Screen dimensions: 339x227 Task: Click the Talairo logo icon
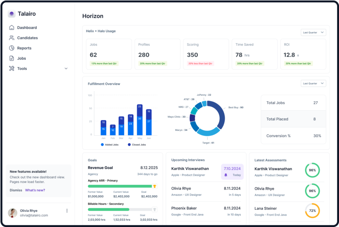click(x=12, y=14)
